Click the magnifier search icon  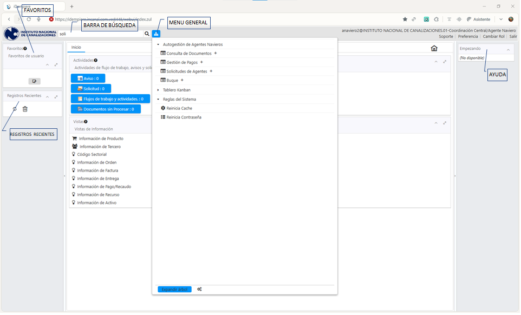click(x=147, y=34)
